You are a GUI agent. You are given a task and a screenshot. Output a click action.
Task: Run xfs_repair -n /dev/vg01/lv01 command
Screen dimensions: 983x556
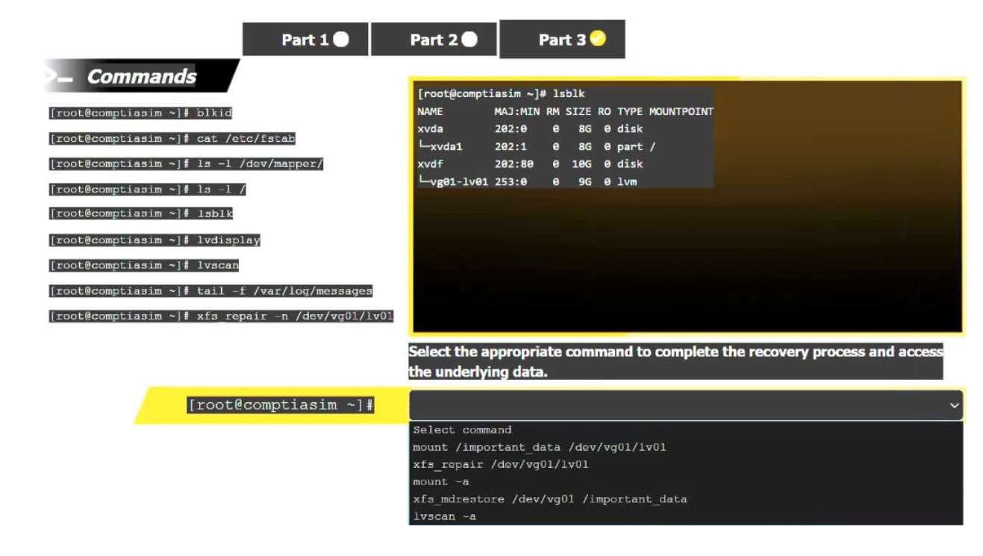(221, 316)
